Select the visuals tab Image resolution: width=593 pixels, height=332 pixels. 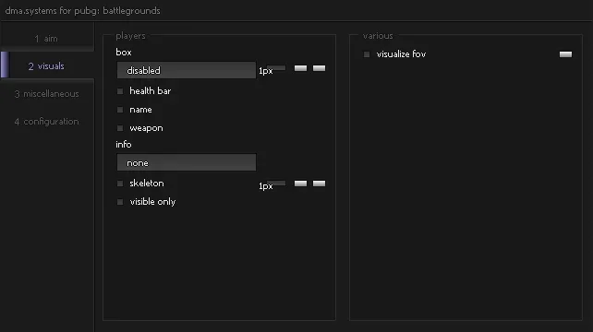click(x=47, y=66)
